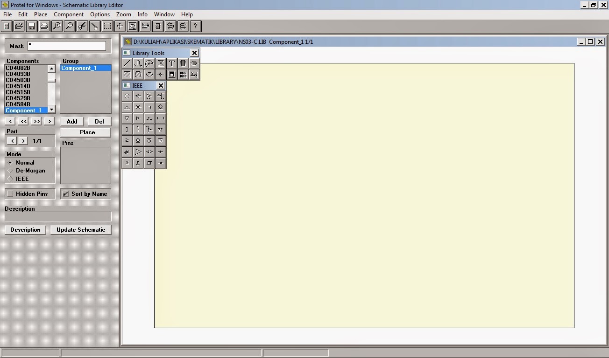Click the Place button to place component
Screen dimensions: 609x358
coord(85,132)
